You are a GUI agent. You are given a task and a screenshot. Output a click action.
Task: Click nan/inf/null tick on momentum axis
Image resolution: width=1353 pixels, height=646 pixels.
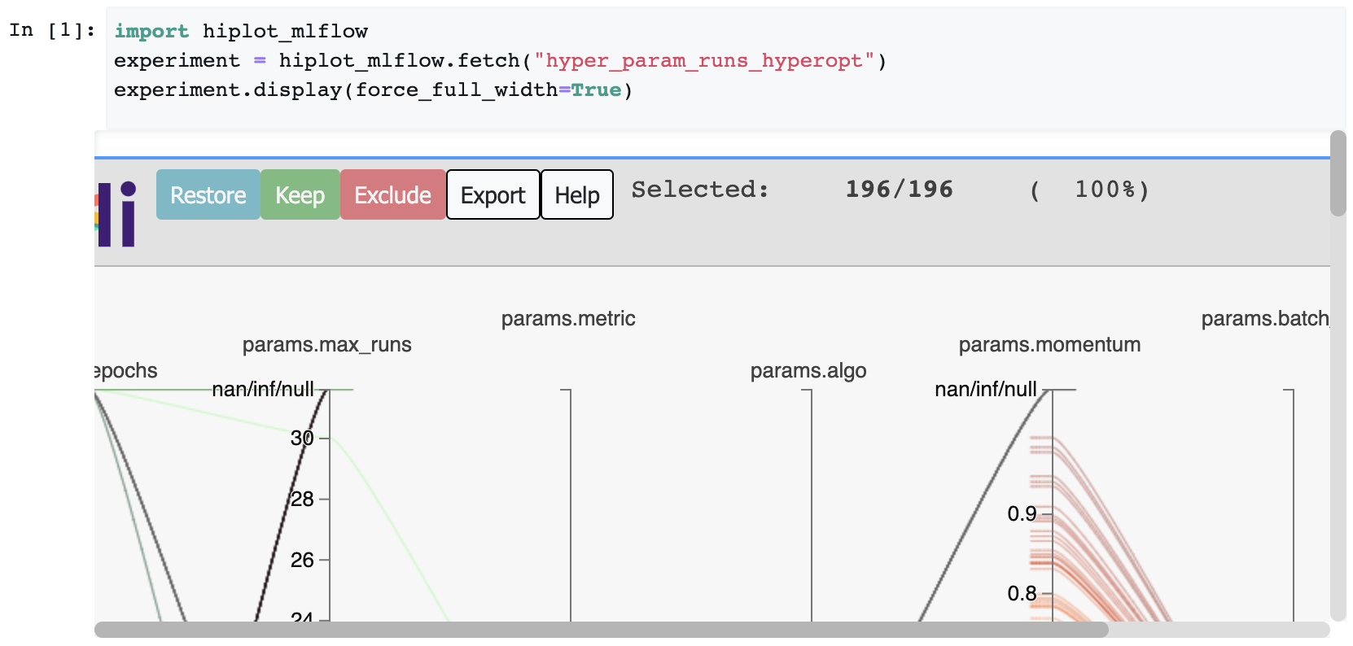coord(985,390)
